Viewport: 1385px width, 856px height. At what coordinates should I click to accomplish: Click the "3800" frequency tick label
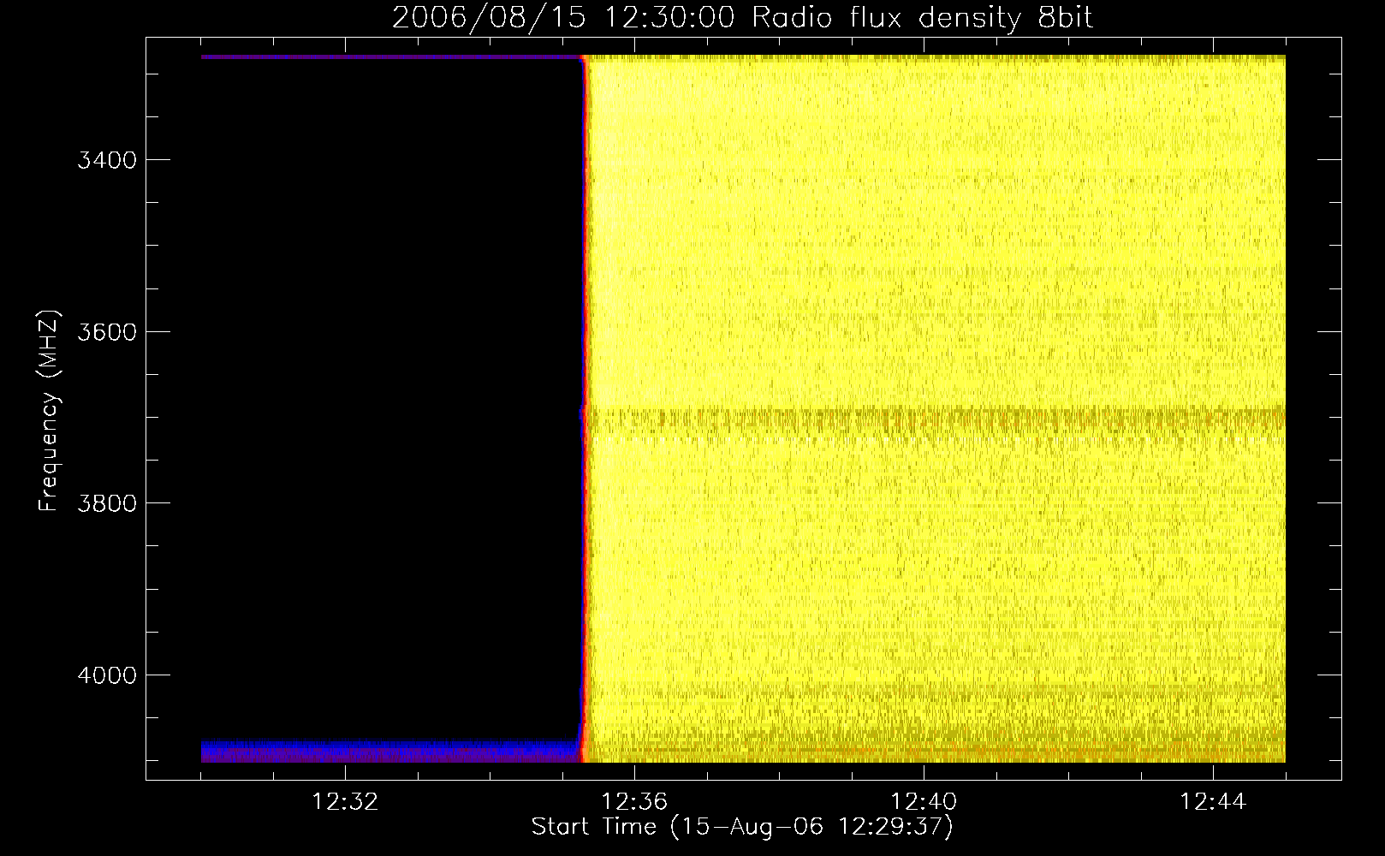(x=107, y=503)
